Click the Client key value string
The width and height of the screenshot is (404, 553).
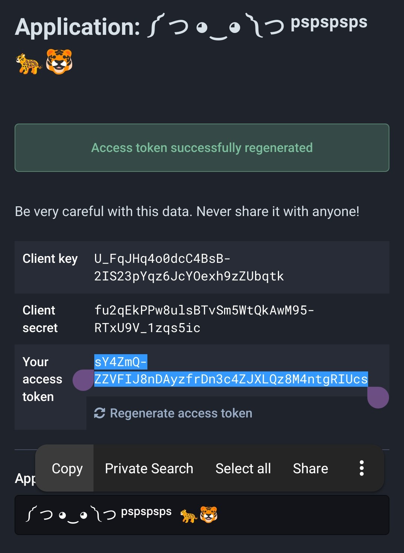(x=189, y=267)
